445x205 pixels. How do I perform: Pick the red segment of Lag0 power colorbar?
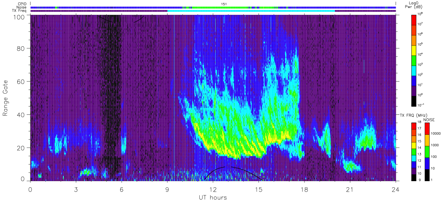tap(413, 20)
